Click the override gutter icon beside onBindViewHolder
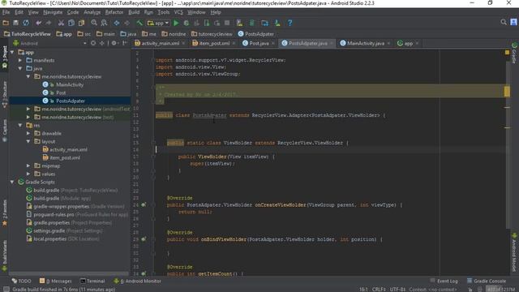The height and width of the screenshot is (292, 519). click(x=144, y=239)
